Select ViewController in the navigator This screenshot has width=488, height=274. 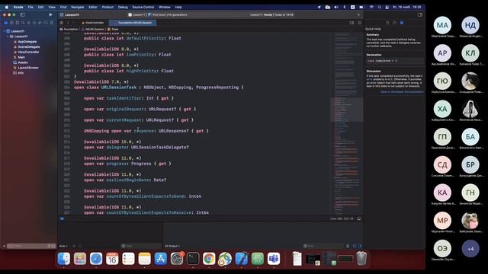click(28, 53)
